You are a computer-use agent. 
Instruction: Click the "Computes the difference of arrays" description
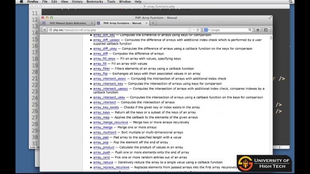(x=138, y=54)
